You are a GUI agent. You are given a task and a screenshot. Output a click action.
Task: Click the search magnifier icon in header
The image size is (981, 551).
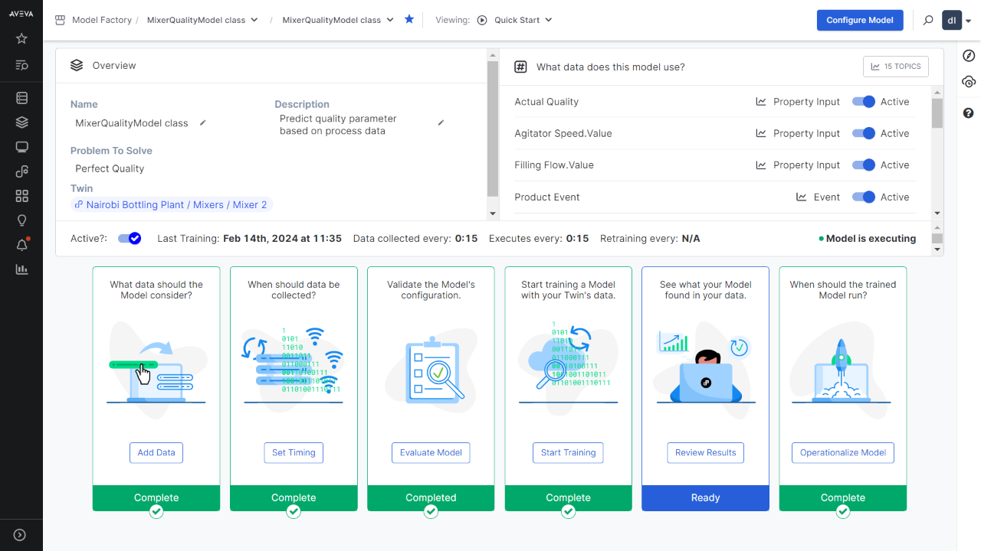coord(928,20)
